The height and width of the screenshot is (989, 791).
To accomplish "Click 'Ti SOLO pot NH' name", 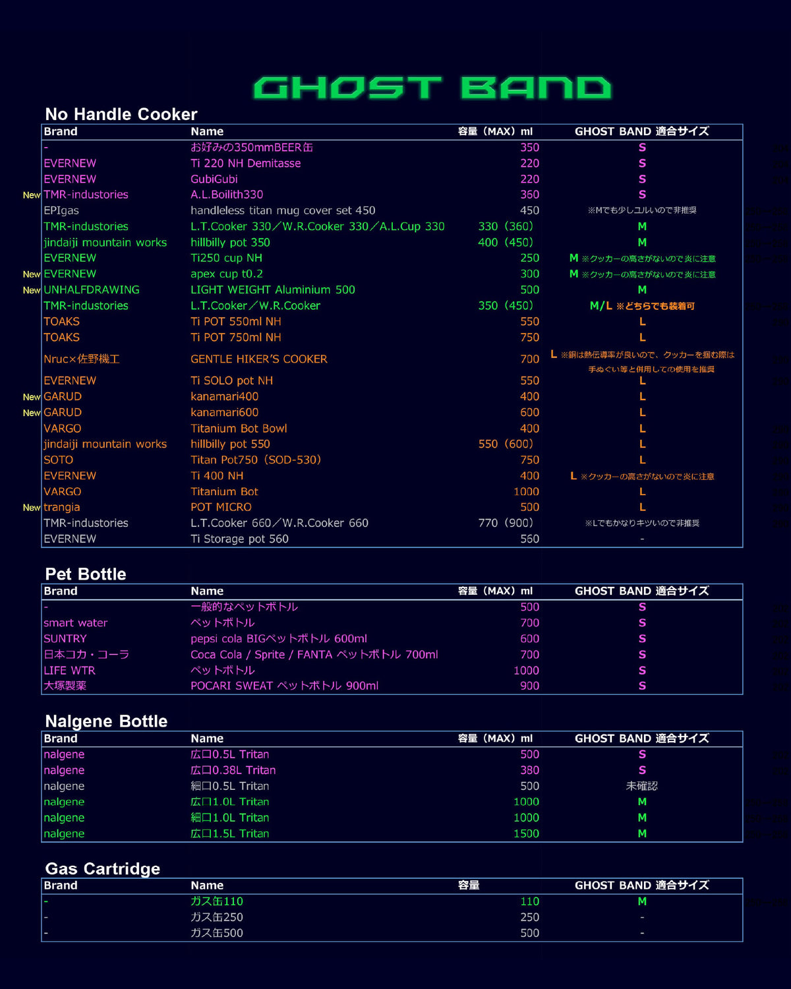I will 231,381.
